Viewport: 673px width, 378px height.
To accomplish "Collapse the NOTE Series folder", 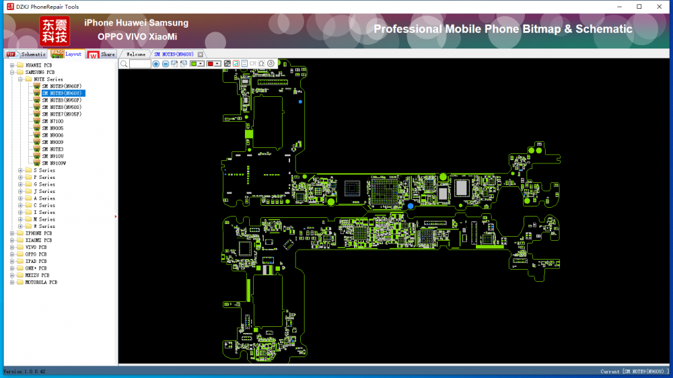I will tap(20, 79).
